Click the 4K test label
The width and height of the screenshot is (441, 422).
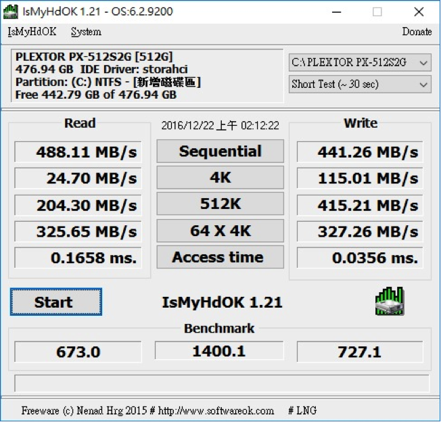pyautogui.click(x=220, y=177)
